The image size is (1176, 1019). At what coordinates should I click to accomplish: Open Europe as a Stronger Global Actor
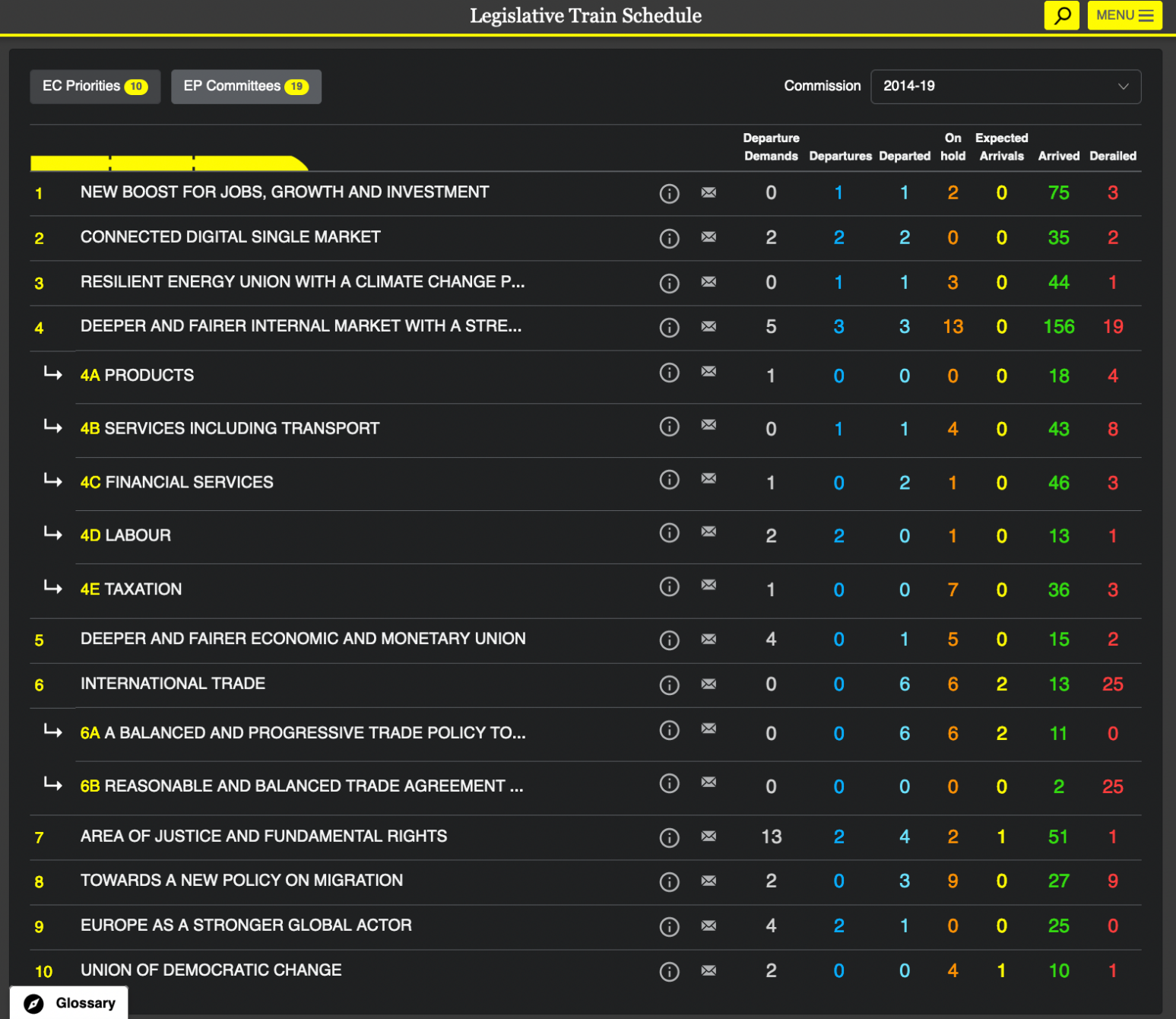[x=246, y=925]
